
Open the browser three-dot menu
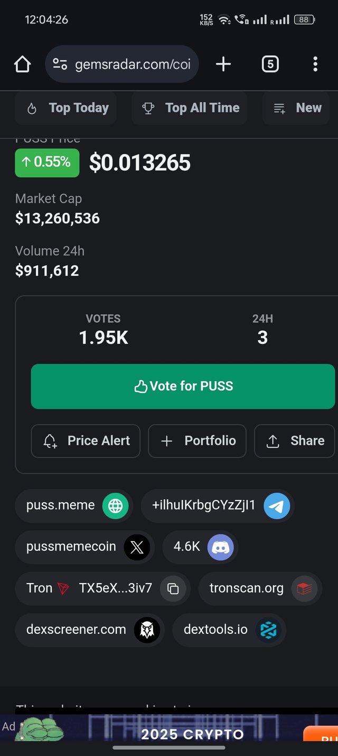(315, 65)
